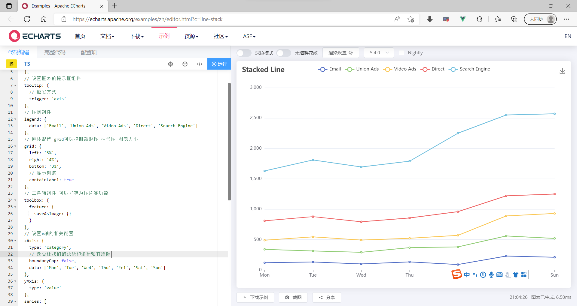The image size is (577, 306).
Task: Check the Nightly checkbox
Action: point(402,52)
